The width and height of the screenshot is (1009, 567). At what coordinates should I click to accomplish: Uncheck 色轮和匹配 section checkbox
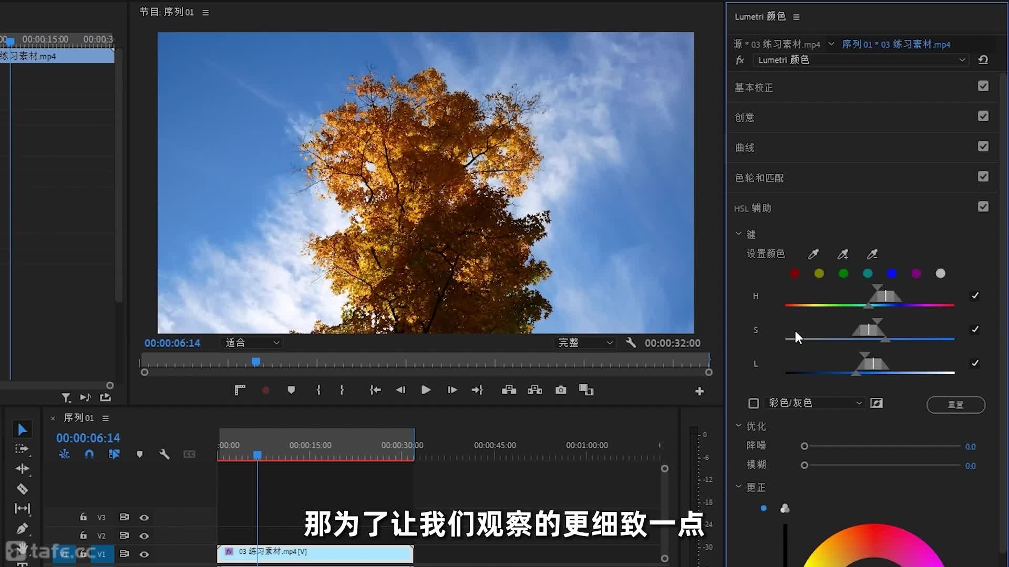click(983, 176)
